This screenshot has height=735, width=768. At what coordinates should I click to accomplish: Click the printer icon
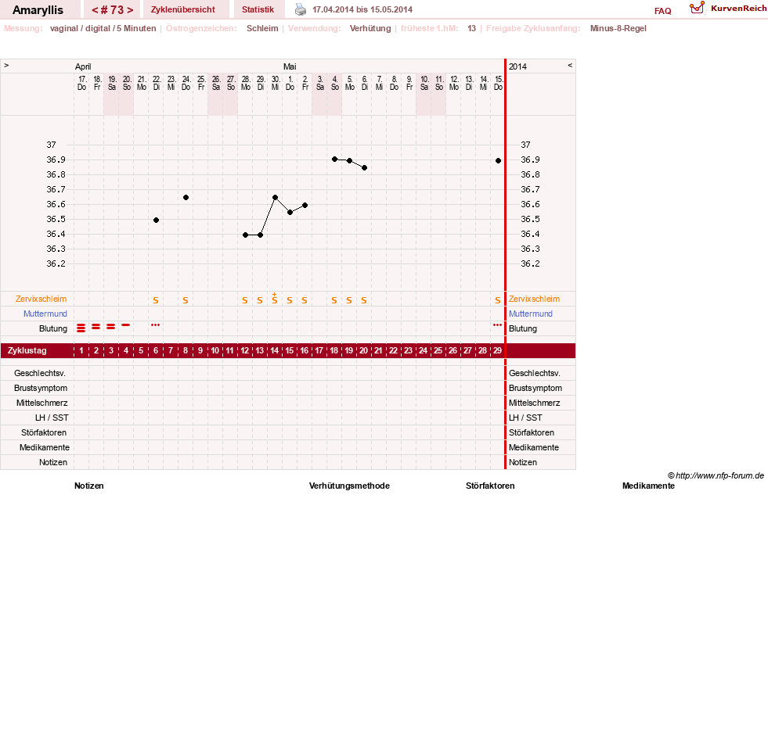(301, 10)
